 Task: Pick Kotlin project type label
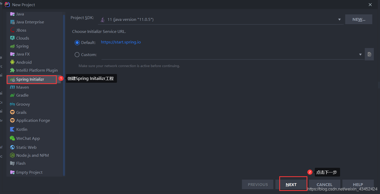point(22,129)
